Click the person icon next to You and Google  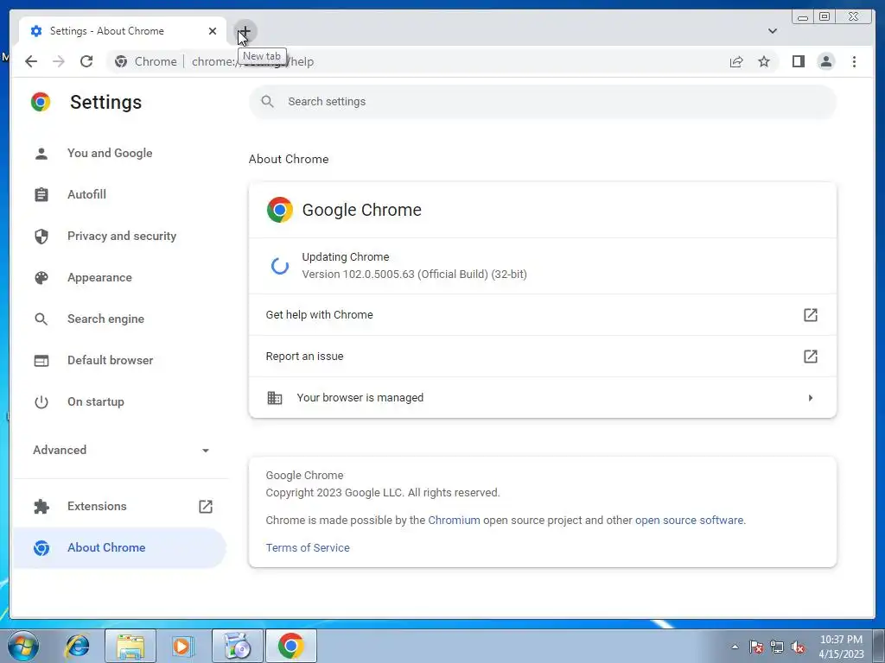tap(41, 154)
